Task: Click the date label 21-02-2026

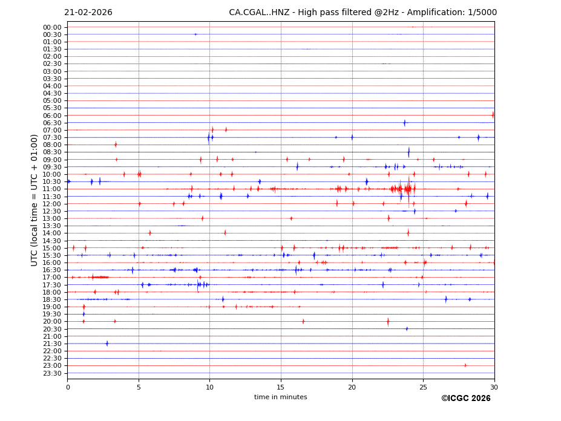Action: [x=88, y=13]
